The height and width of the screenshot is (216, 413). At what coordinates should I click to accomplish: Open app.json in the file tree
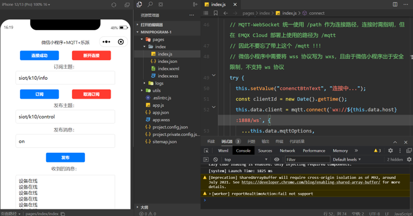[x=160, y=112]
